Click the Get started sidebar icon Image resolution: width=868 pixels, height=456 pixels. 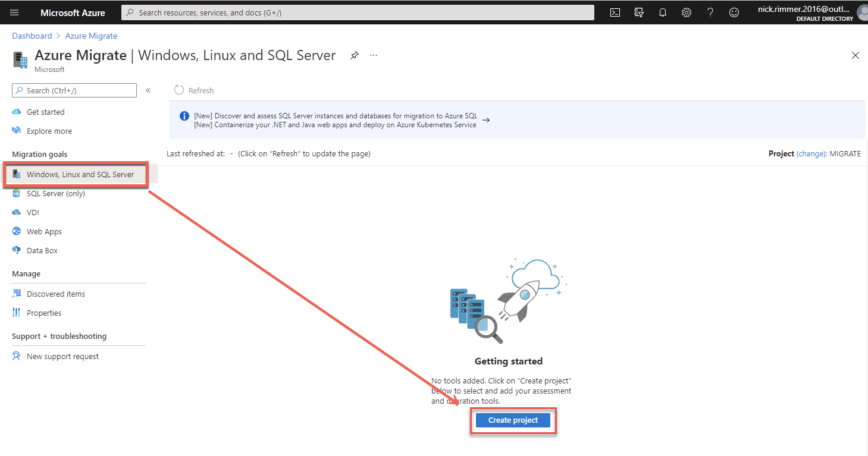pyautogui.click(x=17, y=112)
